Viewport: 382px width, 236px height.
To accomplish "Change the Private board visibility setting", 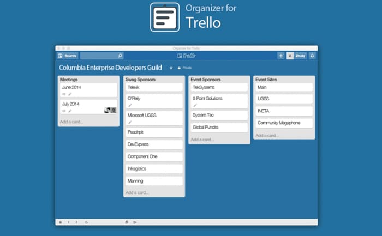I will (x=184, y=68).
